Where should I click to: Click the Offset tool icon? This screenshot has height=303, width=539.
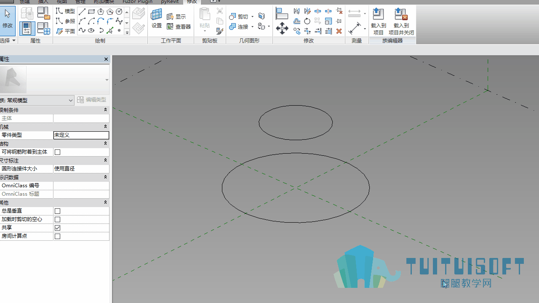click(297, 21)
